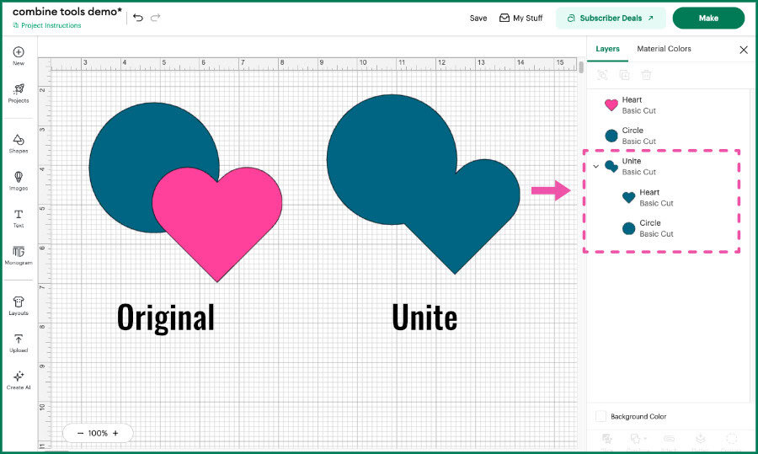This screenshot has height=454, width=758.
Task: Click the Save button
Action: pyautogui.click(x=478, y=18)
